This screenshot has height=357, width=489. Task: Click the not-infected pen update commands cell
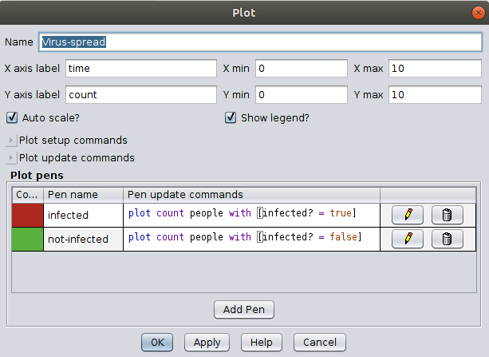[x=251, y=238]
